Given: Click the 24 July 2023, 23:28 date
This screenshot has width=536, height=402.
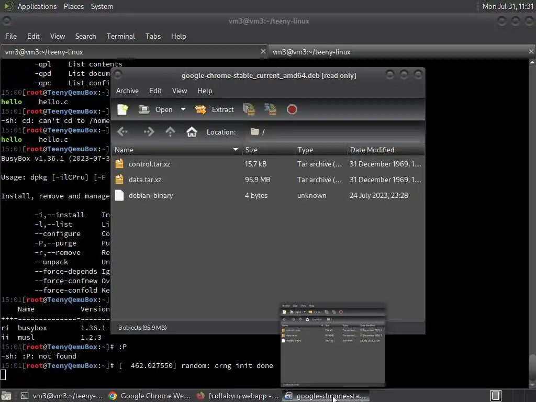Looking at the screenshot, I should (x=379, y=196).
